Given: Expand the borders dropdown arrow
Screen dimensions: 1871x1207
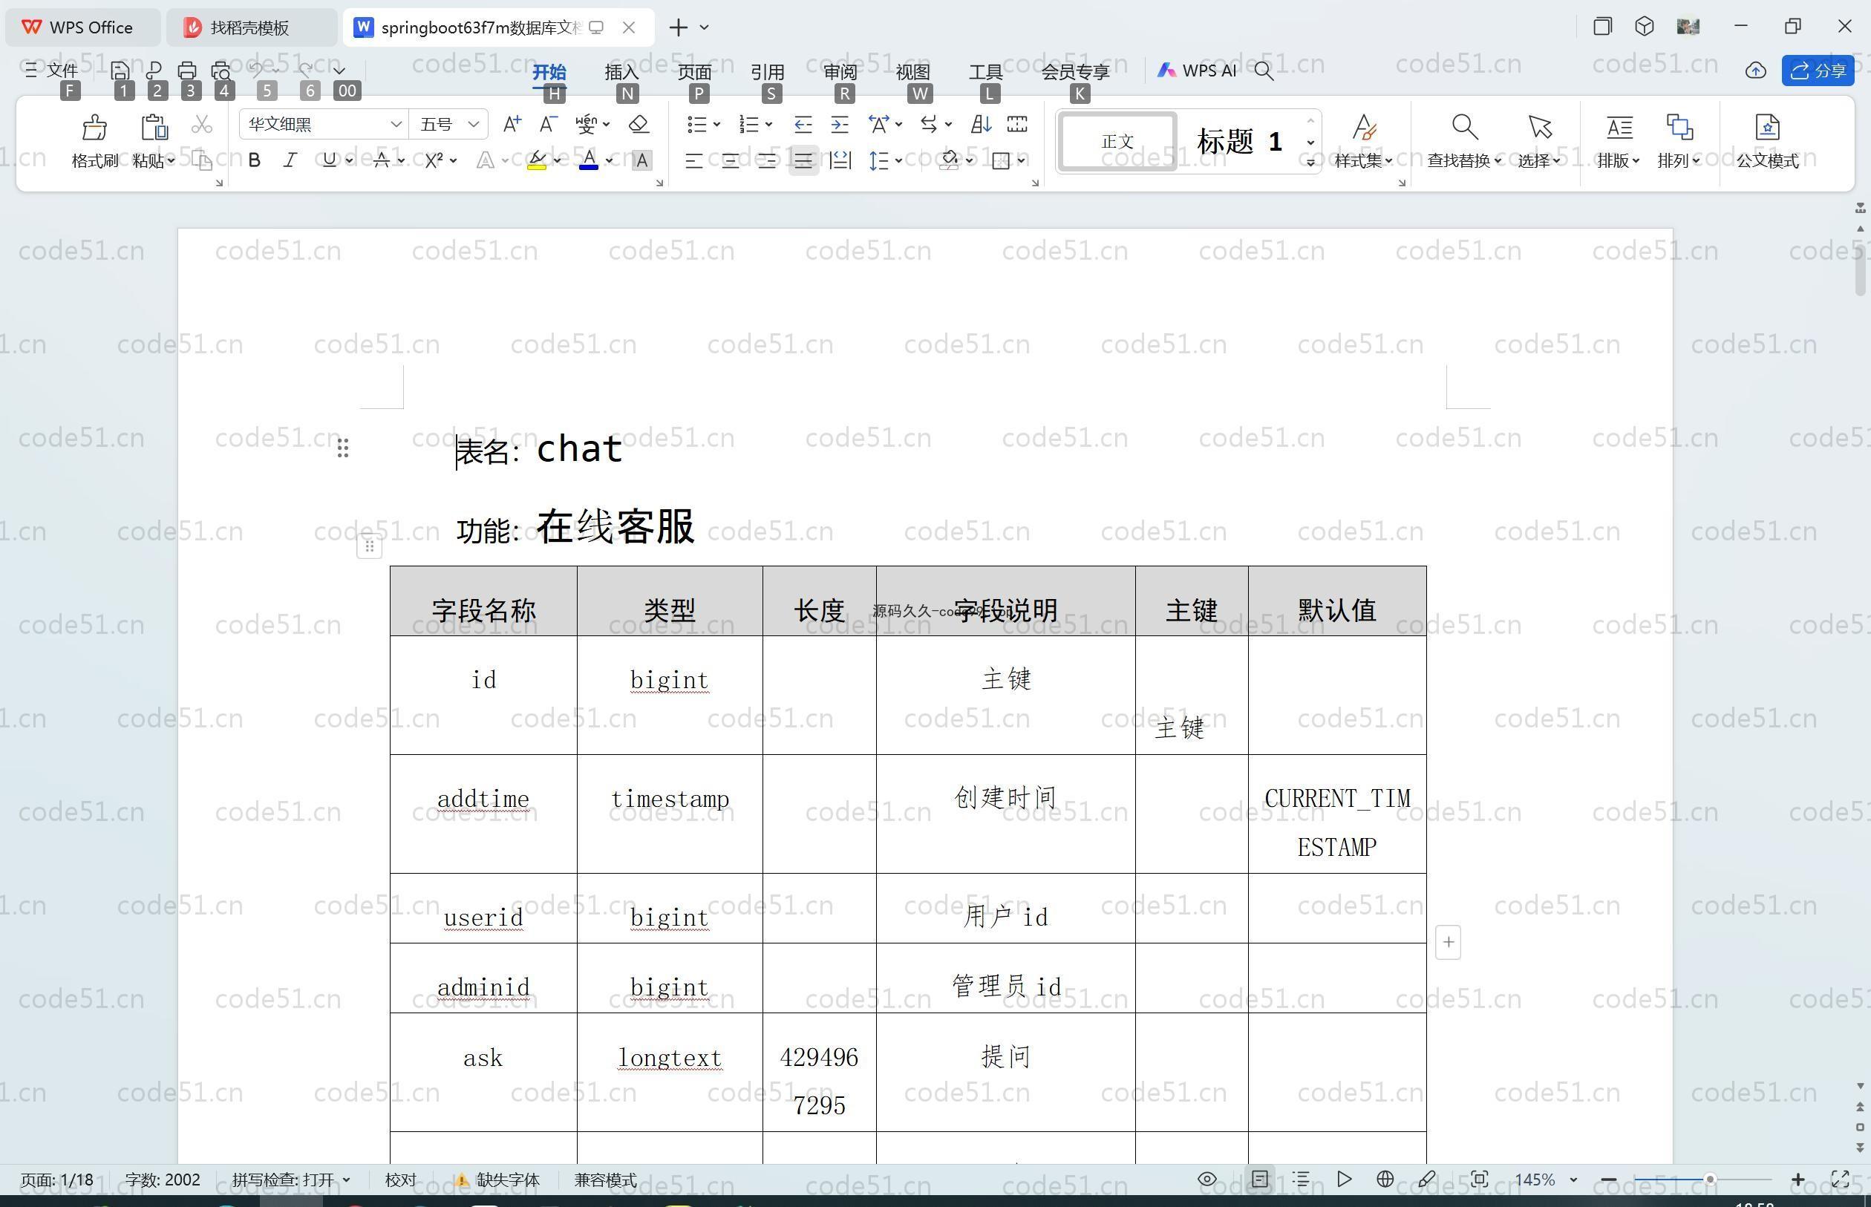Looking at the screenshot, I should [x=1022, y=160].
